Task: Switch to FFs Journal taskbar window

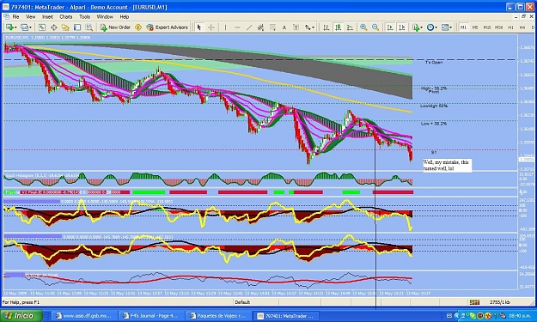Action: click(151, 316)
